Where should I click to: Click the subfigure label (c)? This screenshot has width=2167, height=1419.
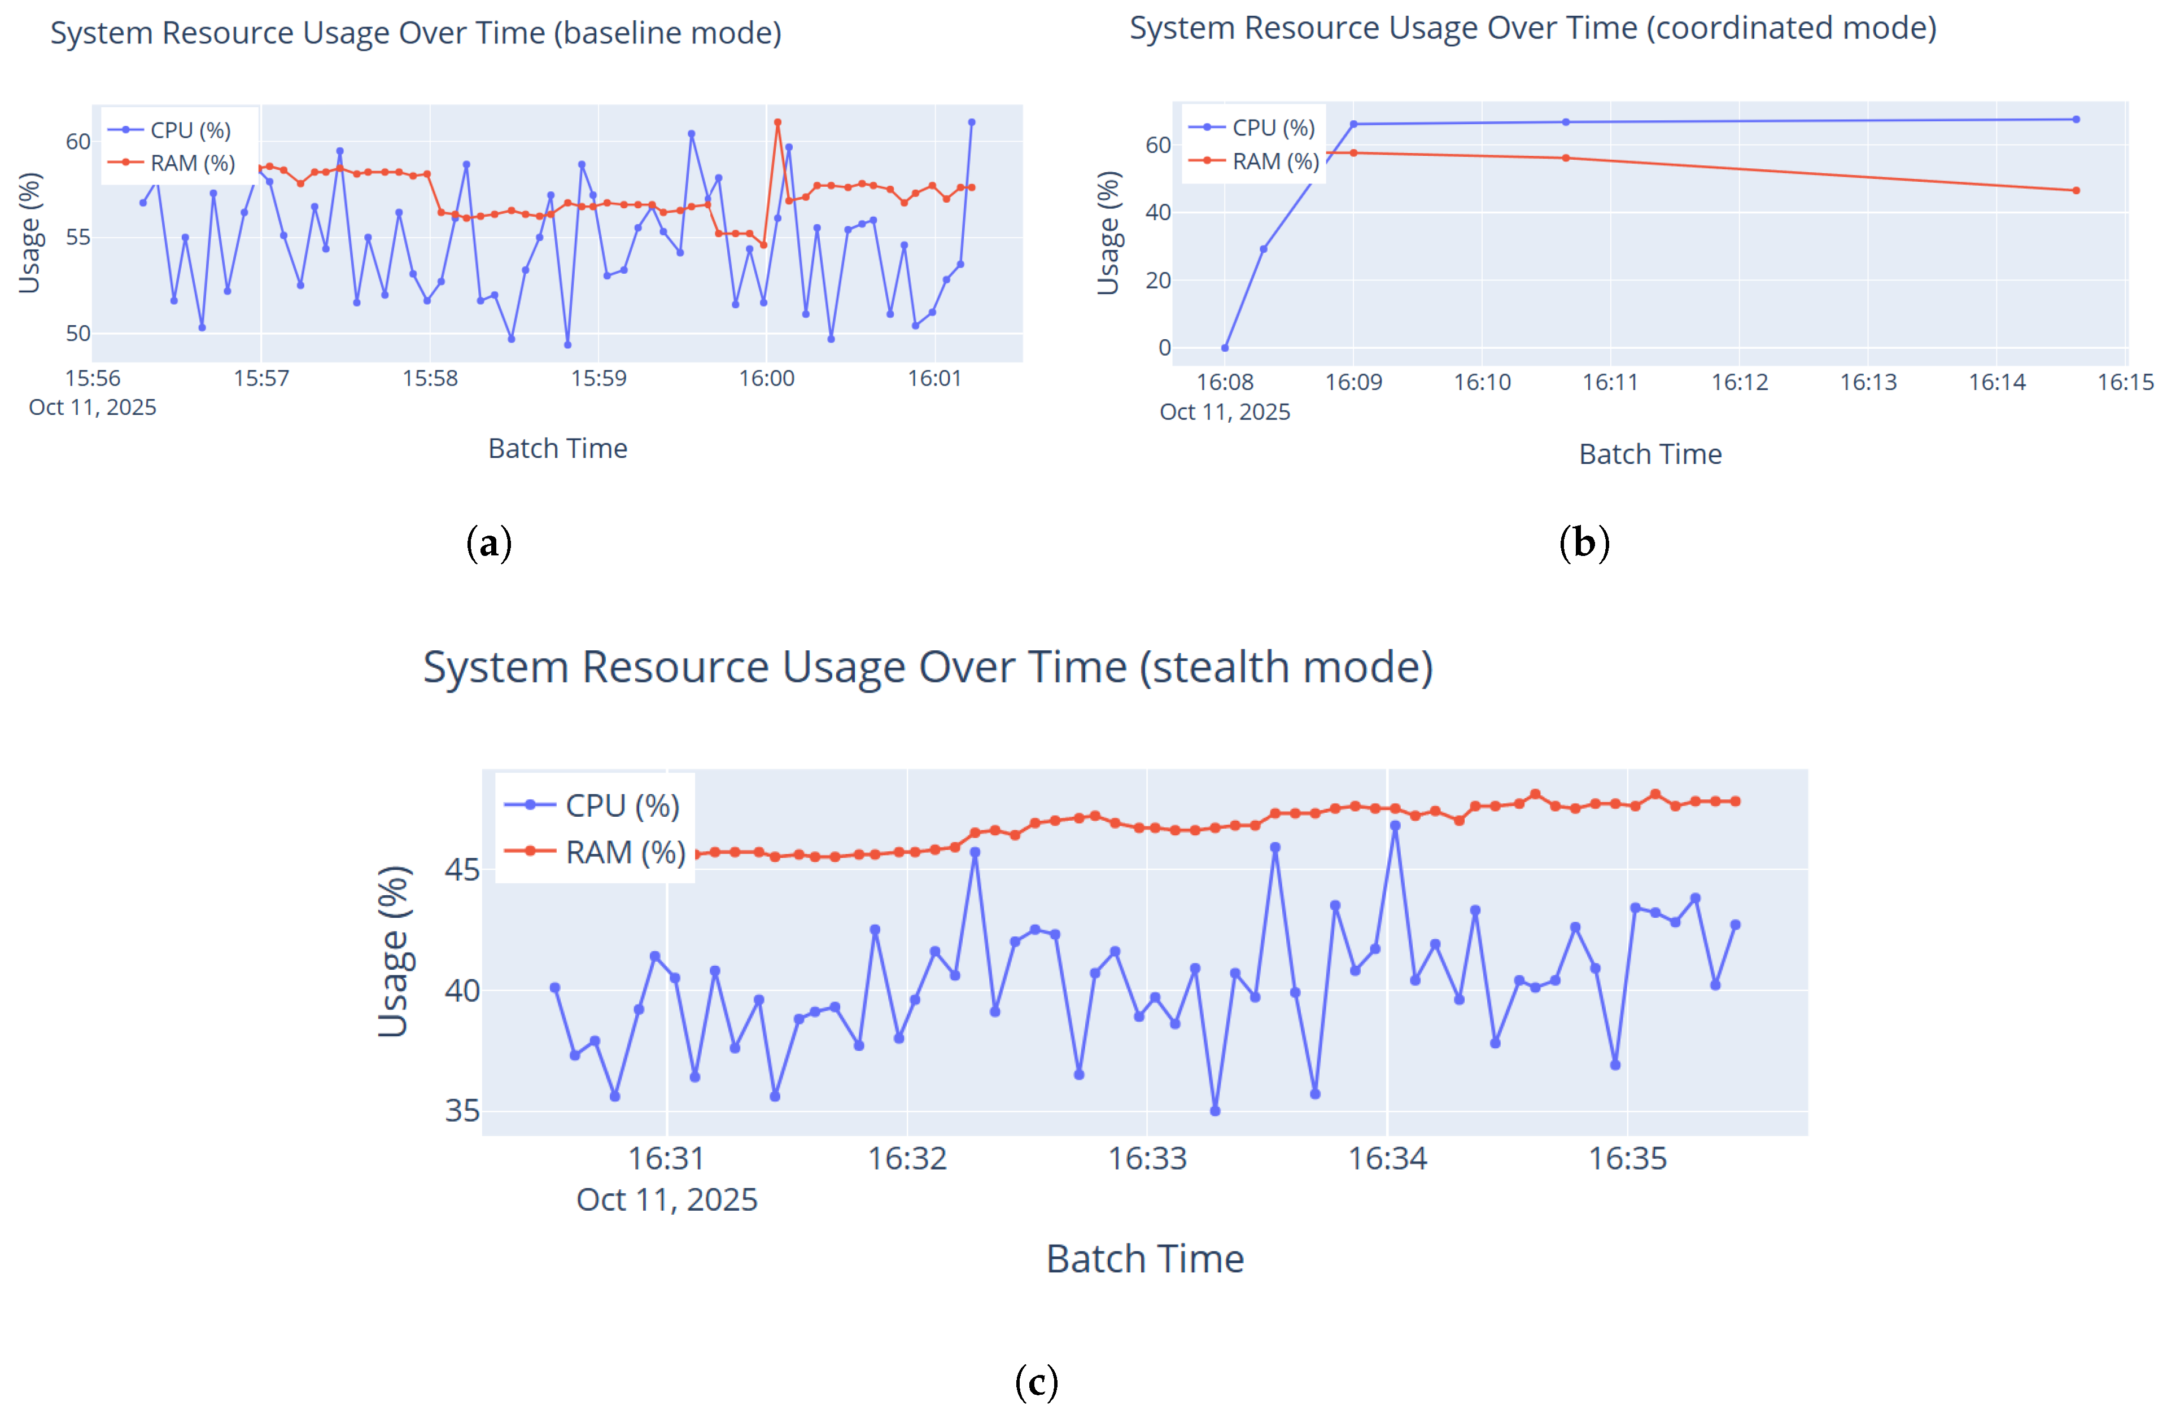click(x=1036, y=1382)
